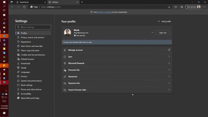Expand the Payment info row chevron

pyautogui.click(x=169, y=83)
